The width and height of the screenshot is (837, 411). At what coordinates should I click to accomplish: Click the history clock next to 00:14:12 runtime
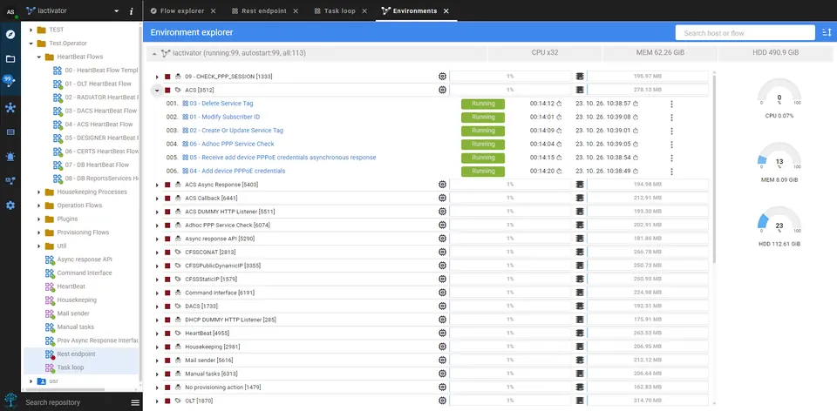[560, 104]
